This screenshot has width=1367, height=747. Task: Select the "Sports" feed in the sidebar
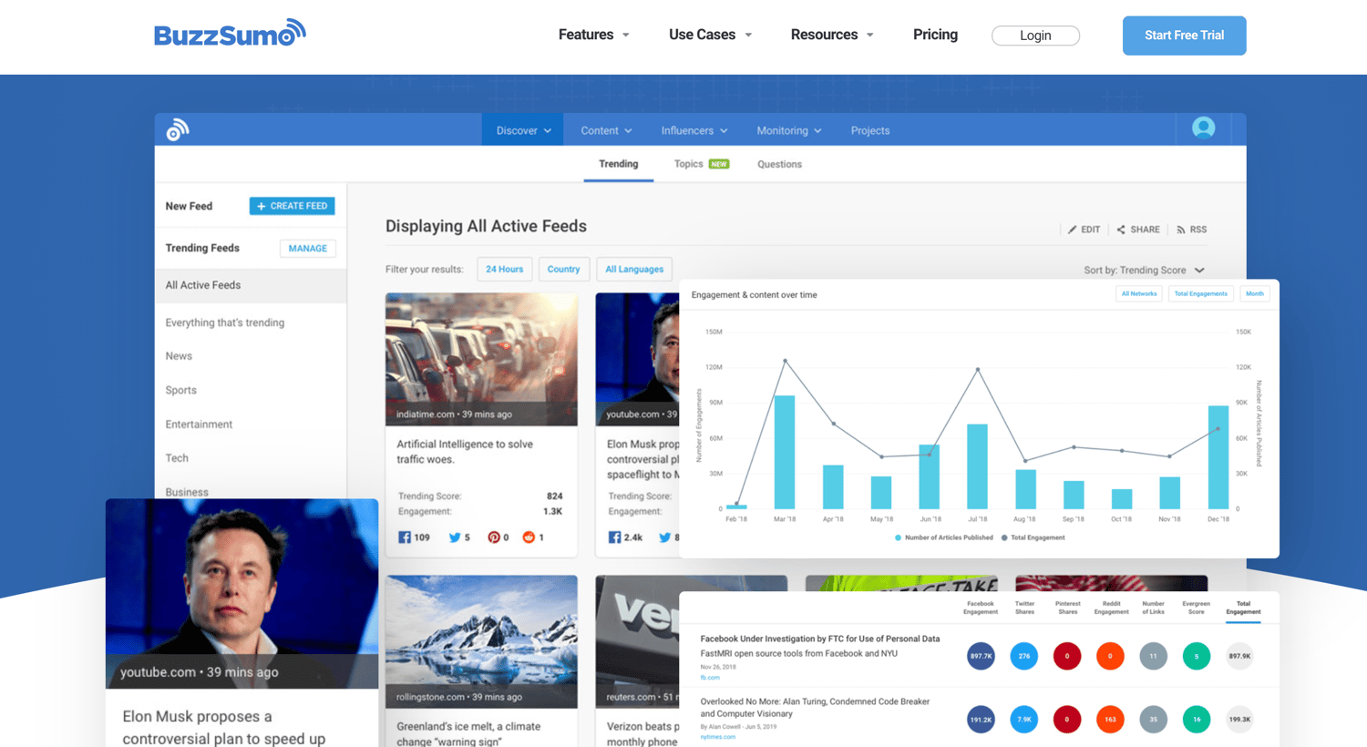180,390
